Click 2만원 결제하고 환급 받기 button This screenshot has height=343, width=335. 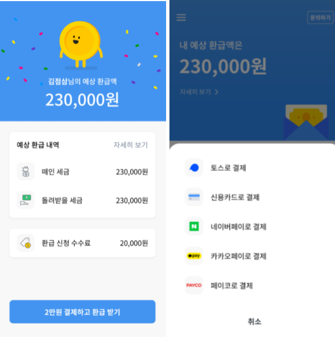coord(82,312)
